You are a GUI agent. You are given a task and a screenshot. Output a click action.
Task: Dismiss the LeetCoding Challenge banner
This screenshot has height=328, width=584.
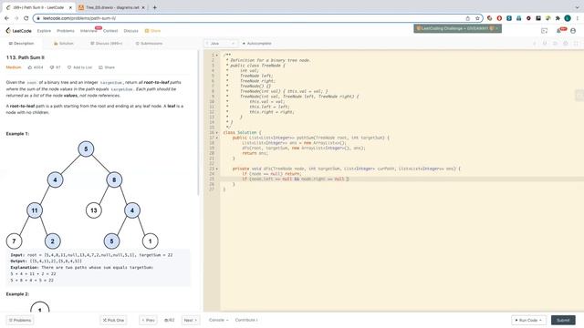click(497, 28)
